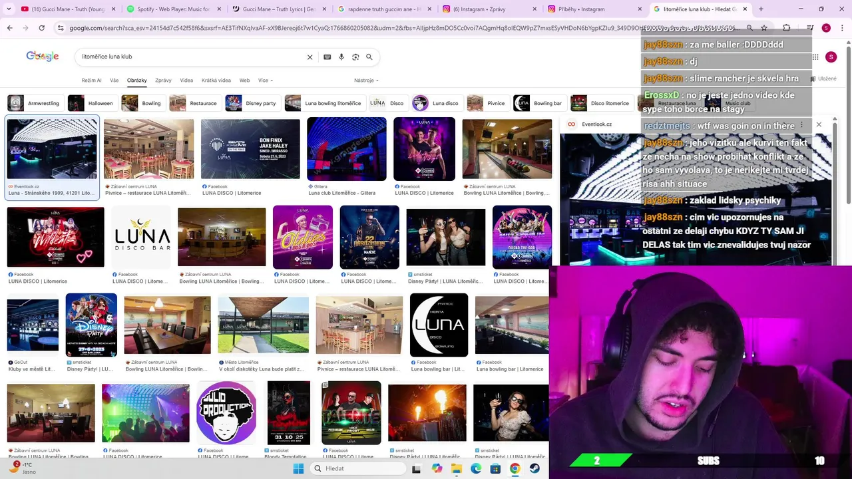The width and height of the screenshot is (852, 479).
Task: Filter by Armwrestling chip
Action: click(35, 103)
